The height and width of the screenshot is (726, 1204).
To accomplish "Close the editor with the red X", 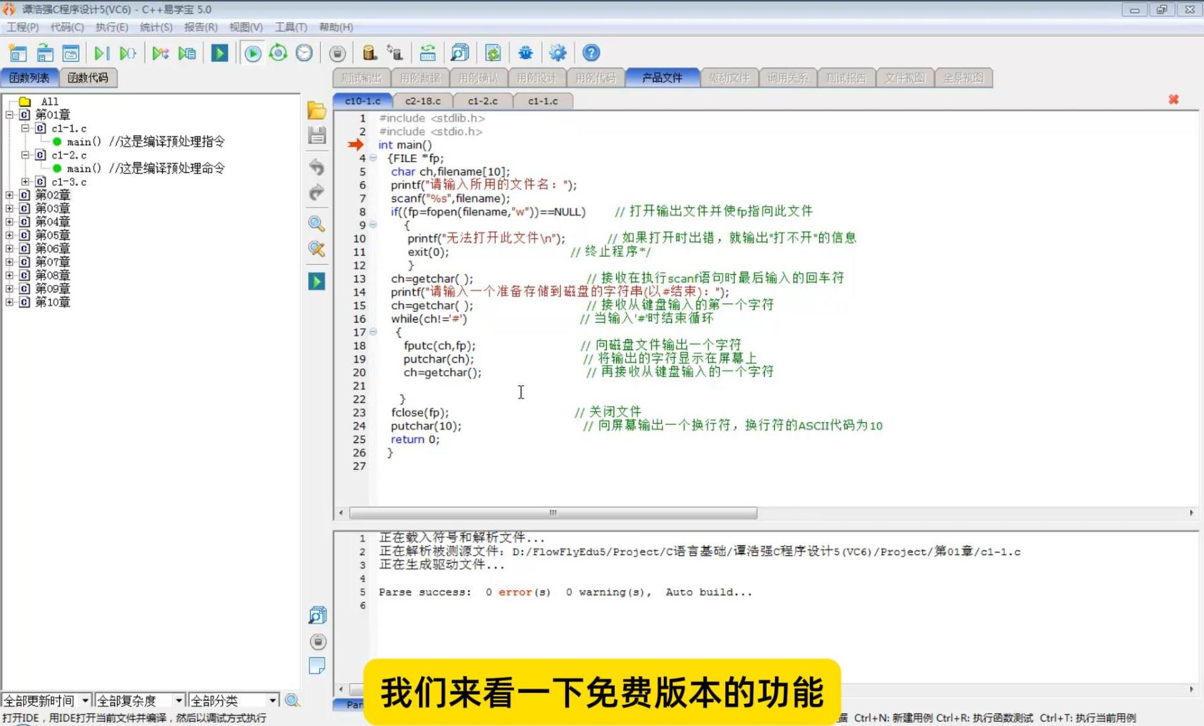I will coord(1174,99).
